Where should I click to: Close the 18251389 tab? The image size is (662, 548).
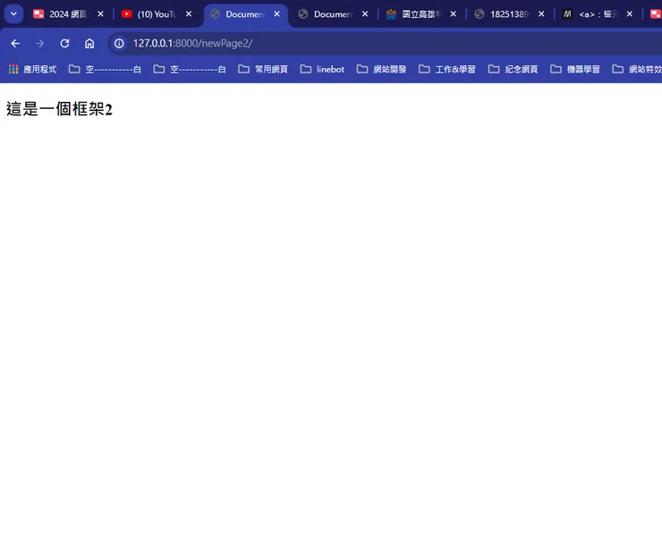541,14
